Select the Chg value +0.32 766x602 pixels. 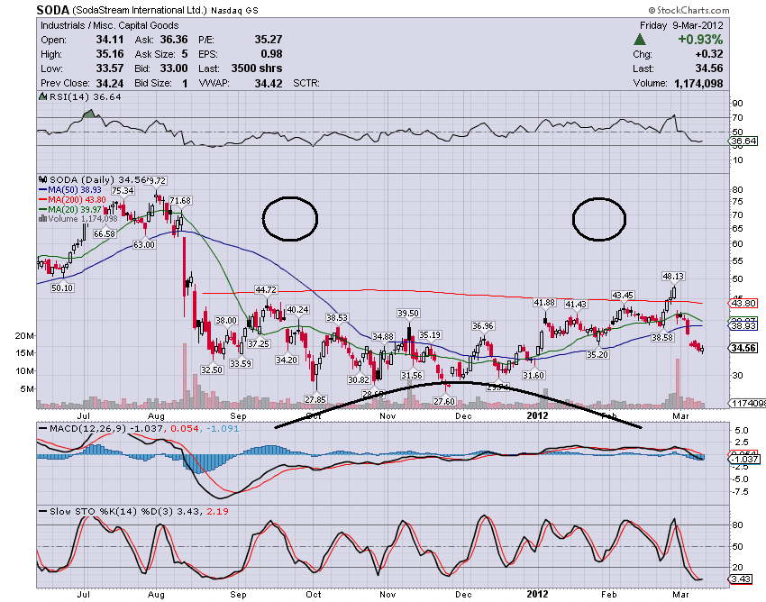click(709, 54)
